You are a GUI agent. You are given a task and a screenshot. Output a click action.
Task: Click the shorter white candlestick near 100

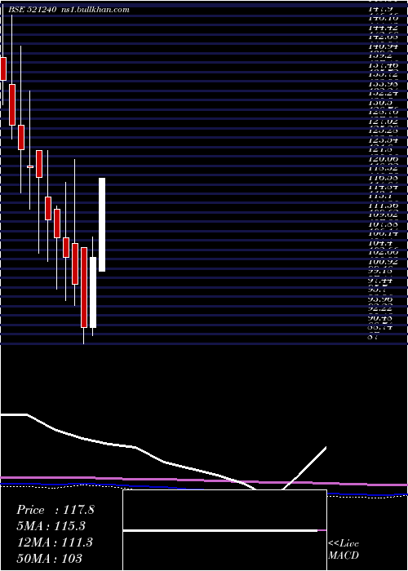(x=93, y=292)
